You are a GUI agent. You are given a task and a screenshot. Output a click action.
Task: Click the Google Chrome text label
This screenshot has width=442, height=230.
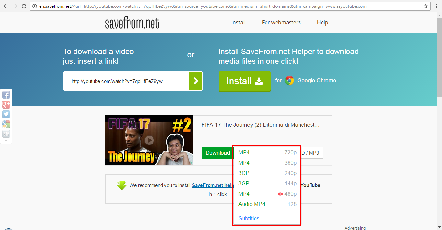coord(317,80)
